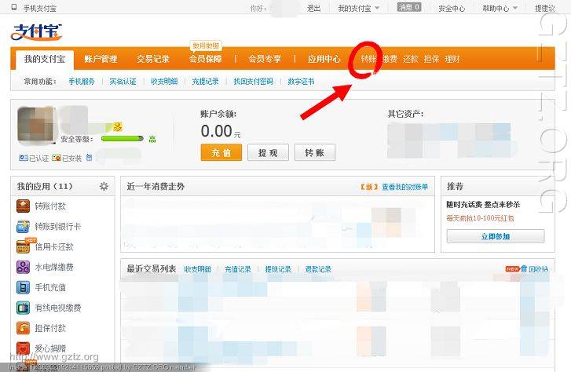Click the 每天疯抢10-100元红包 promo text

point(480,218)
